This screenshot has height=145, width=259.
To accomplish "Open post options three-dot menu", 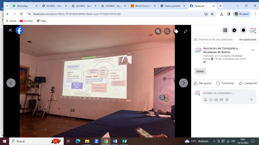I will [253, 50].
